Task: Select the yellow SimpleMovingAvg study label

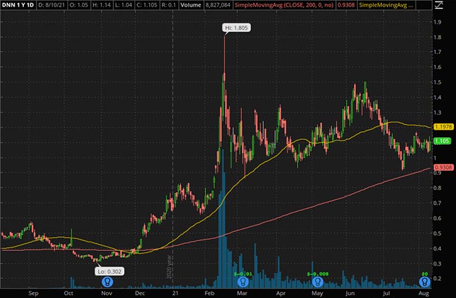Action: tap(386, 5)
